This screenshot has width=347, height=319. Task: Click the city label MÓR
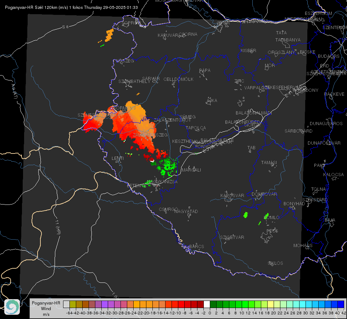(x=270, y=66)
